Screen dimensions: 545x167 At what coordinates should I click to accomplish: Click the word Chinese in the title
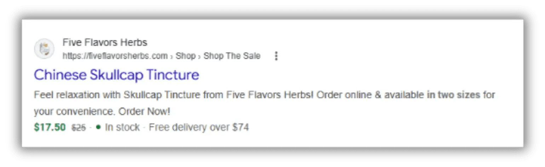point(60,75)
